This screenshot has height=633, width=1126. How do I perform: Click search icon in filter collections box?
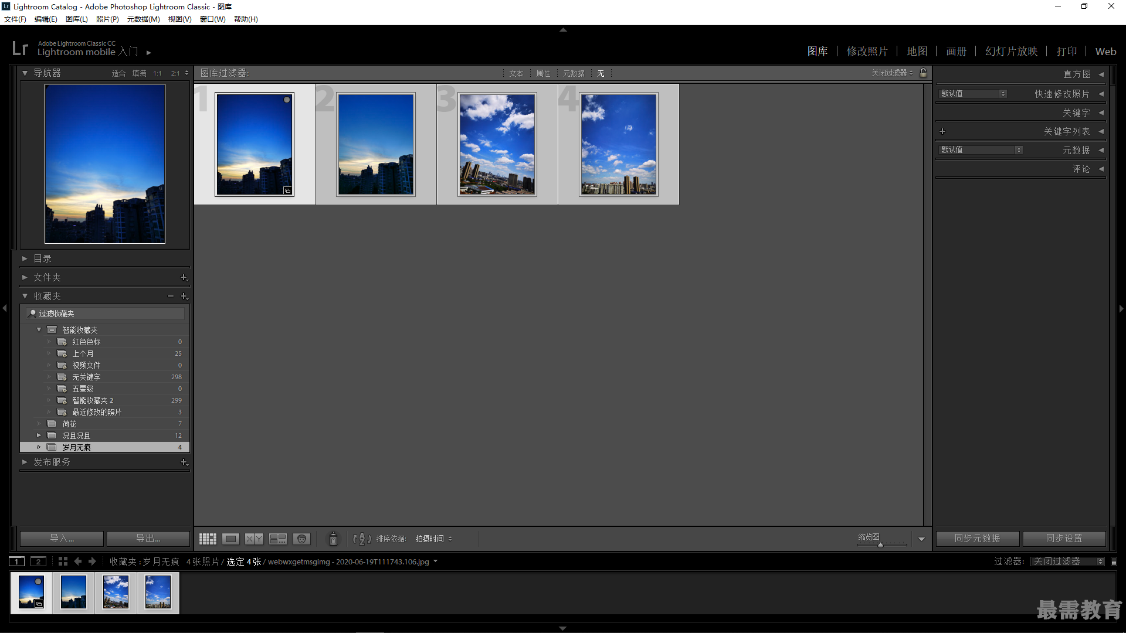click(33, 314)
